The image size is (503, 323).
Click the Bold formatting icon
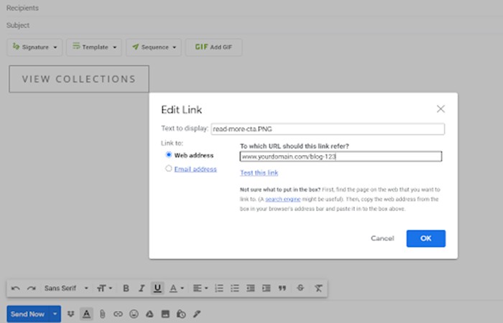click(x=126, y=288)
